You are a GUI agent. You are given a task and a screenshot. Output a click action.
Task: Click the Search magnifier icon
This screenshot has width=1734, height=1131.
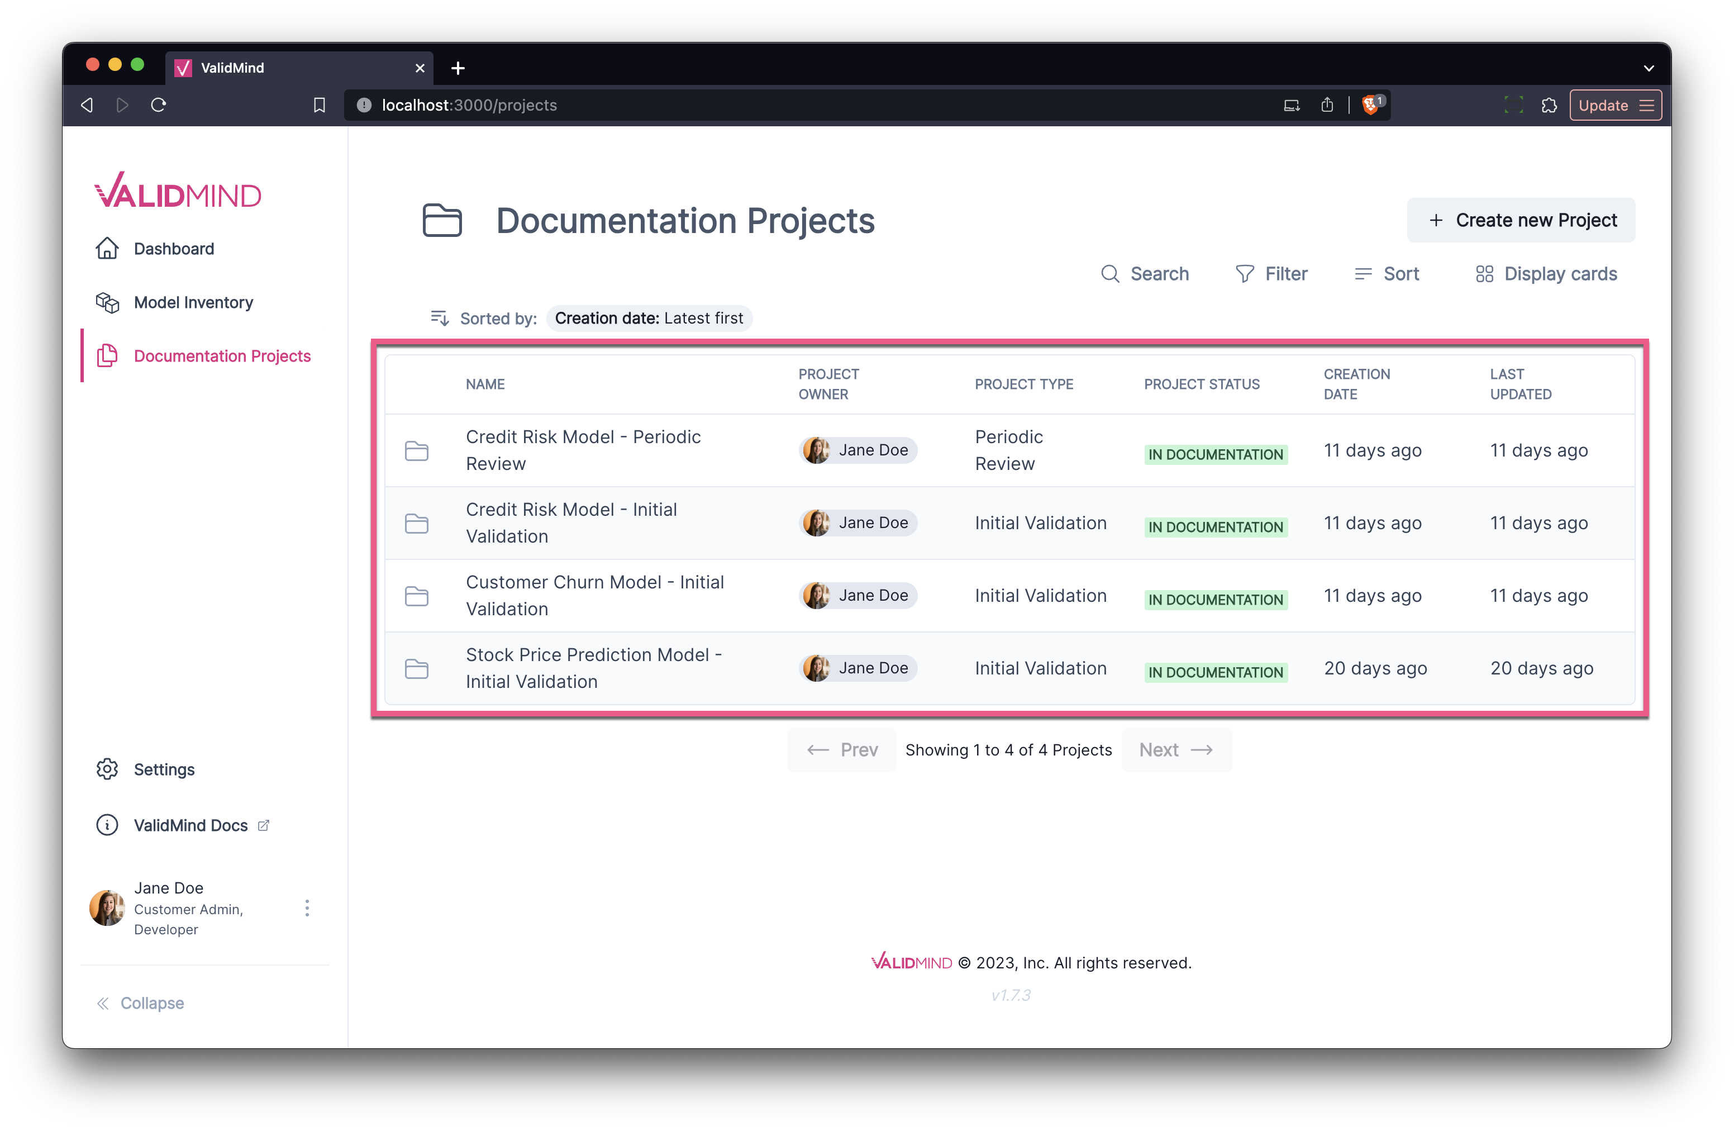point(1109,274)
